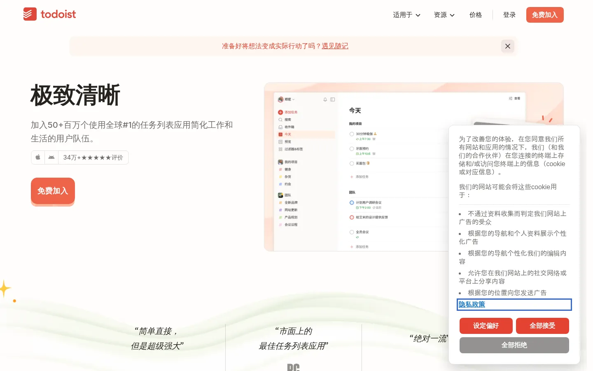Select the 全新品牌 project in the preview sidebar
Image resolution: width=593 pixels, height=371 pixels.
click(288, 202)
